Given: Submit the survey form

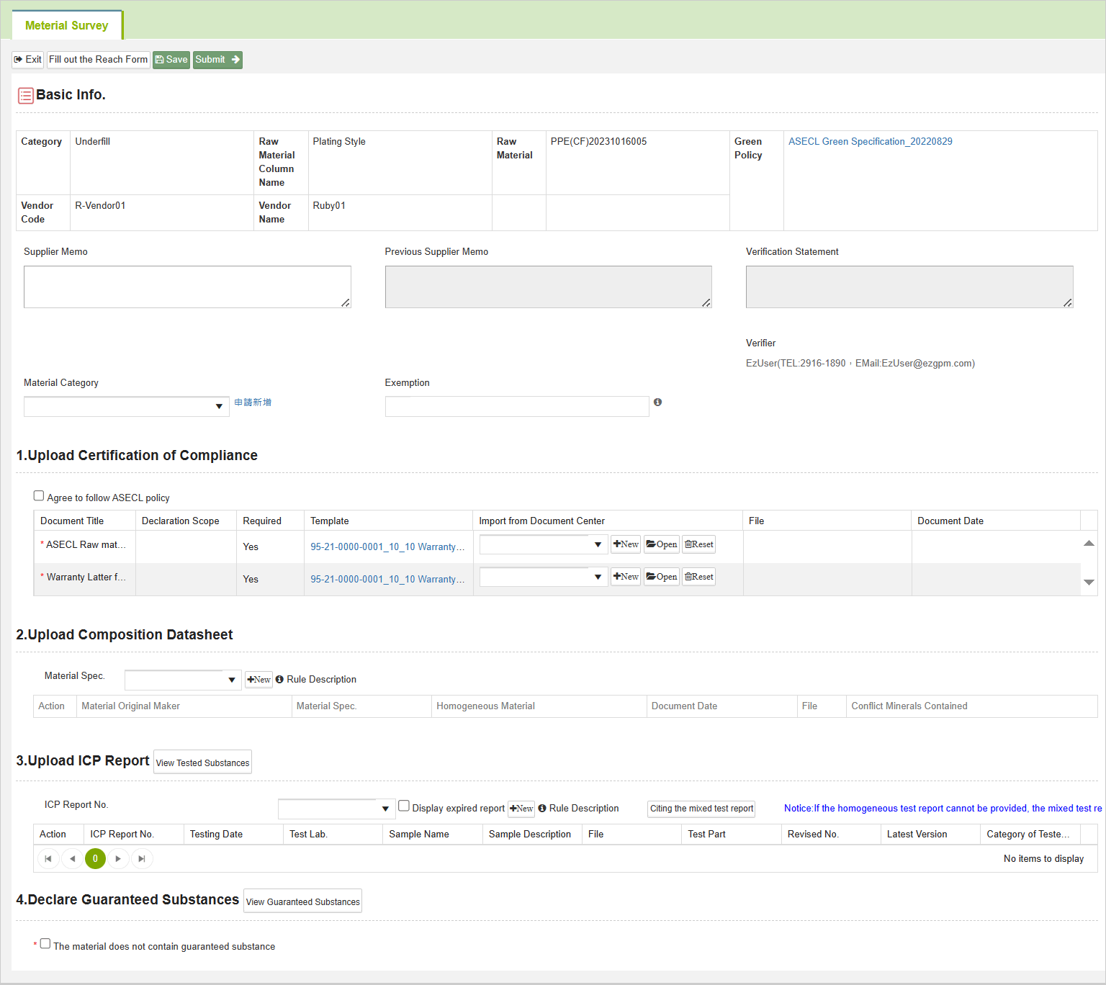Looking at the screenshot, I should tap(217, 60).
